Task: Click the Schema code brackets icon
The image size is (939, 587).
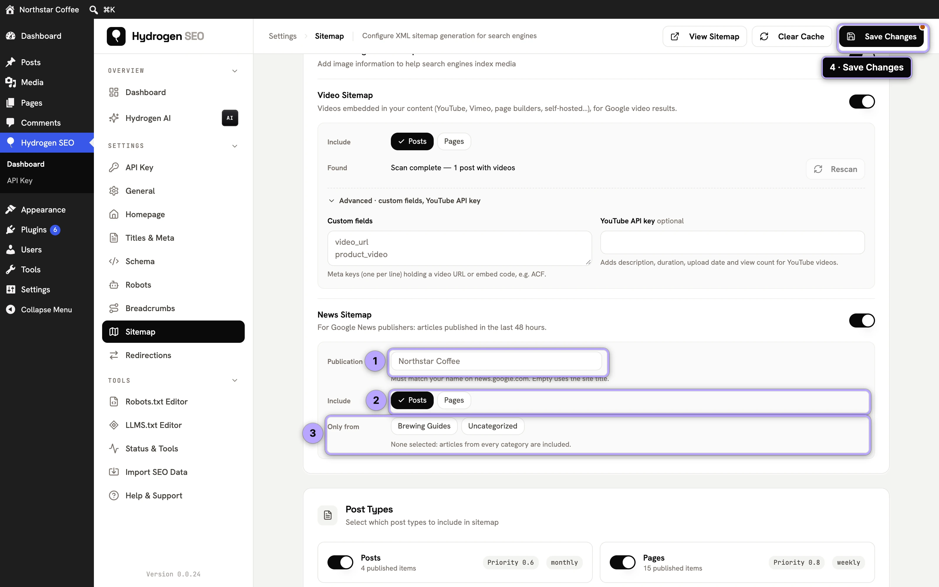Action: [x=114, y=261]
